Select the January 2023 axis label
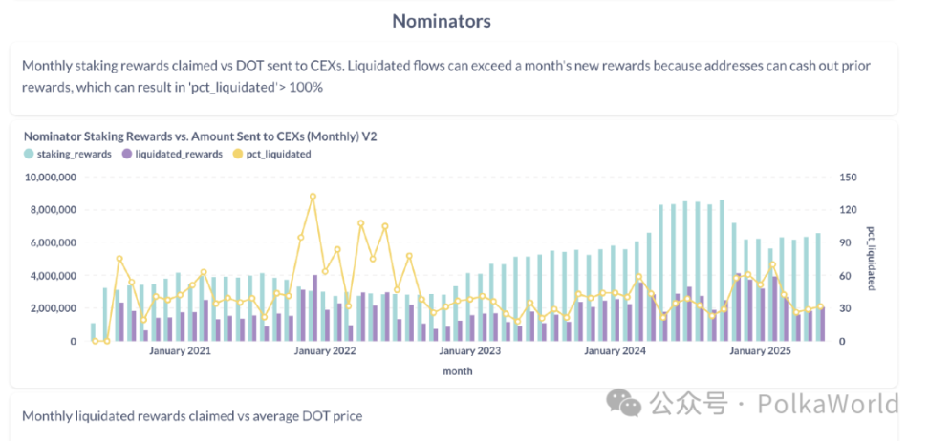Viewport: 929px width, 441px height. (468, 352)
